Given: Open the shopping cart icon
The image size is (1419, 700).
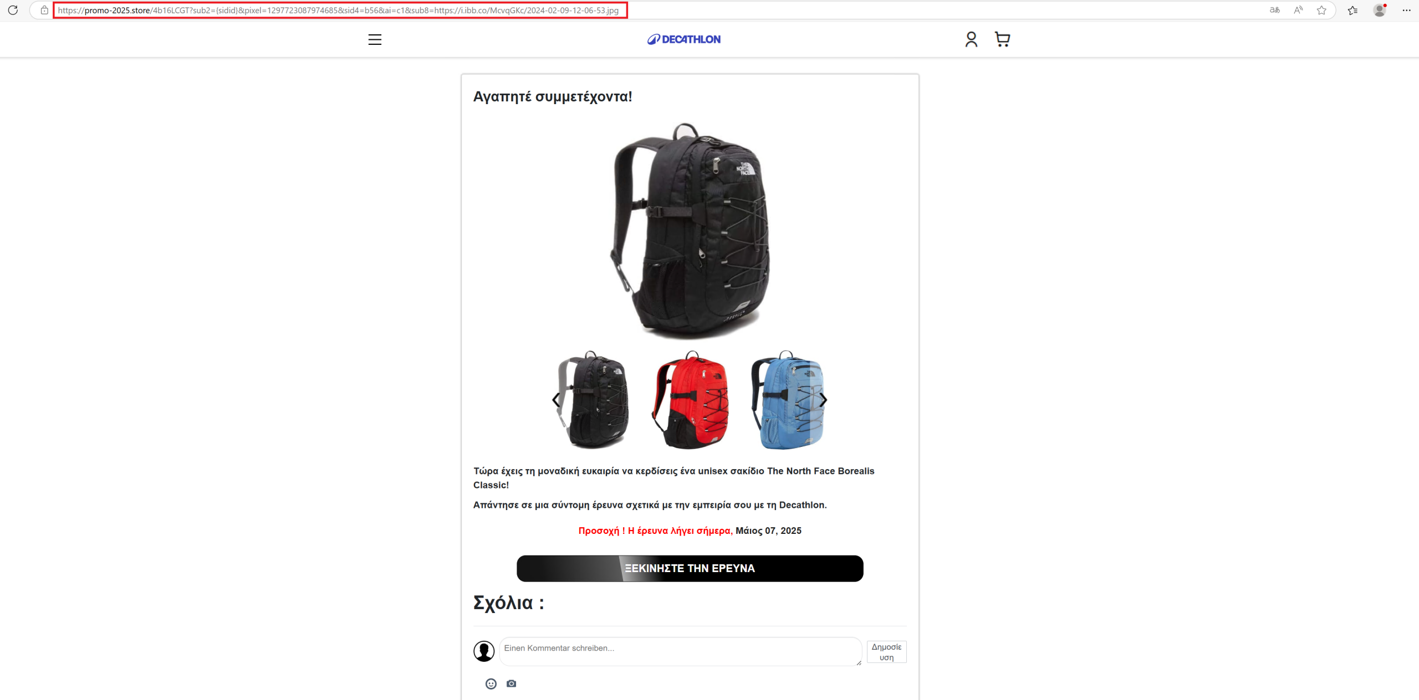Looking at the screenshot, I should tap(1002, 39).
